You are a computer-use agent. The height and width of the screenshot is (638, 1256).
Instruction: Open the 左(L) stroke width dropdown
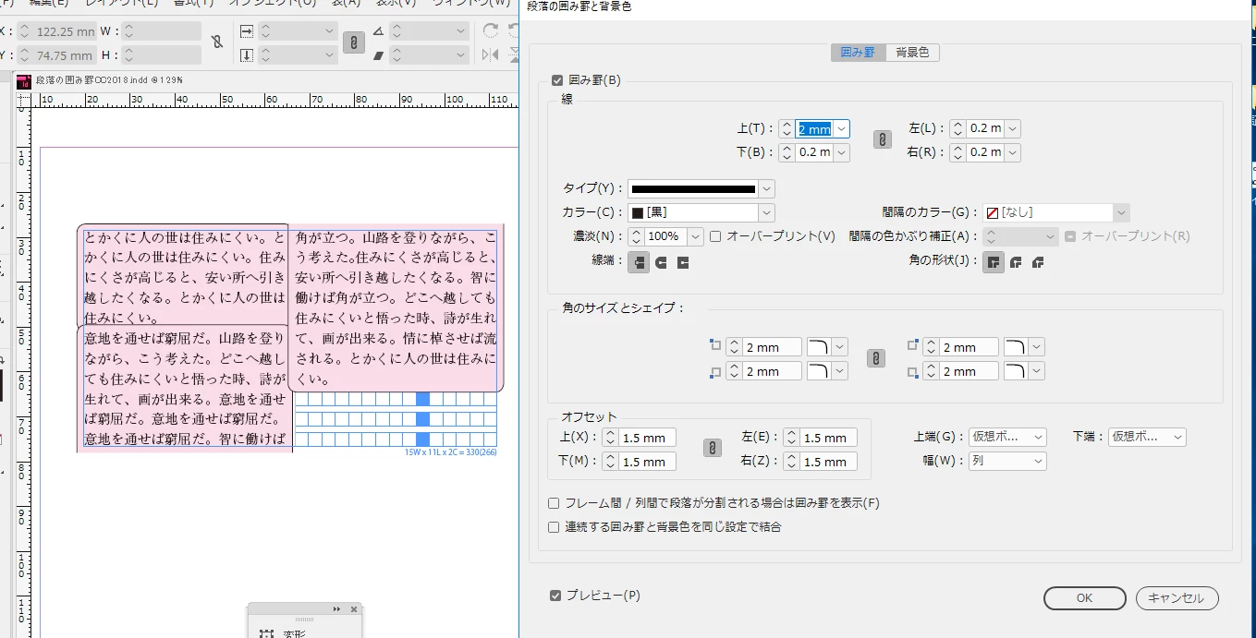[1012, 129]
